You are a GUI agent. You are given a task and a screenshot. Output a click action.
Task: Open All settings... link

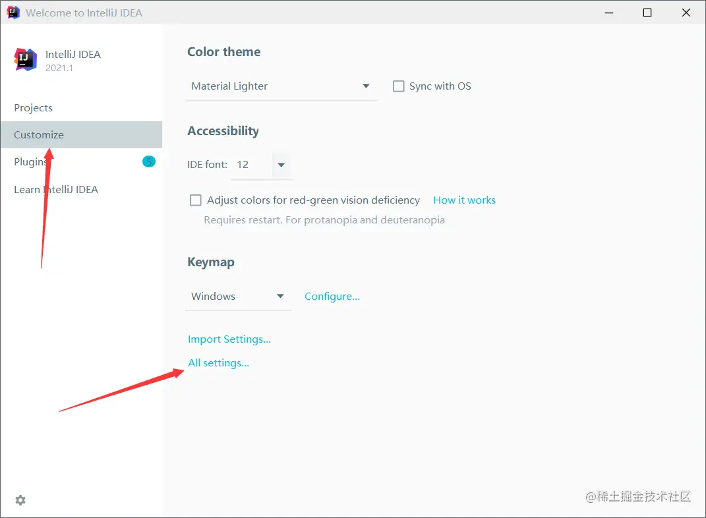[218, 363]
